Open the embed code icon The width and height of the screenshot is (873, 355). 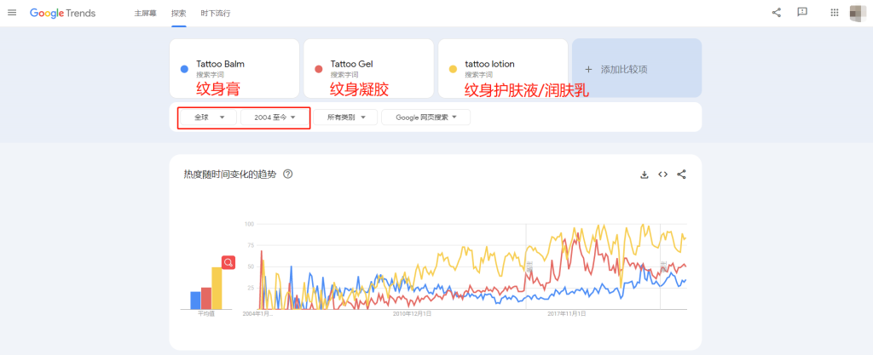[x=662, y=175]
